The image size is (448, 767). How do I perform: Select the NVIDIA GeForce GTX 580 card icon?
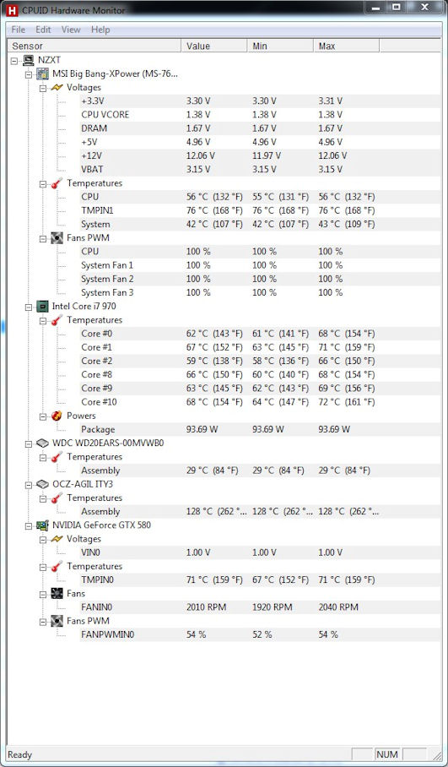tap(43, 525)
